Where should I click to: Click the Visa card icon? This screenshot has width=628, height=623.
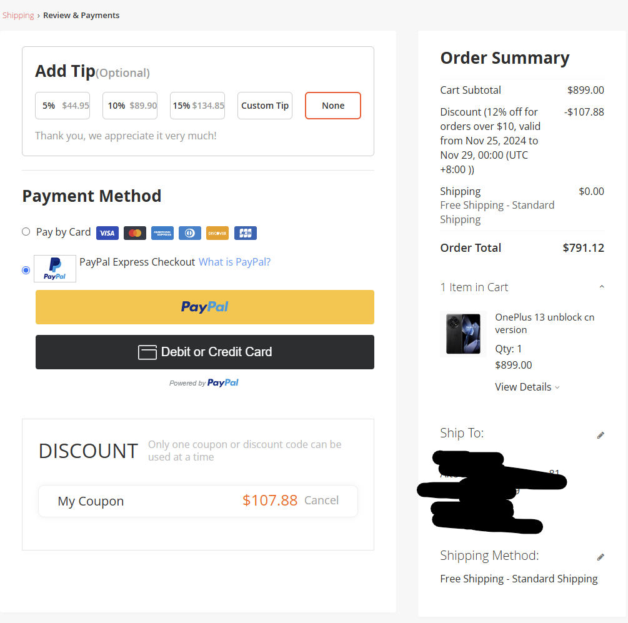pos(107,233)
